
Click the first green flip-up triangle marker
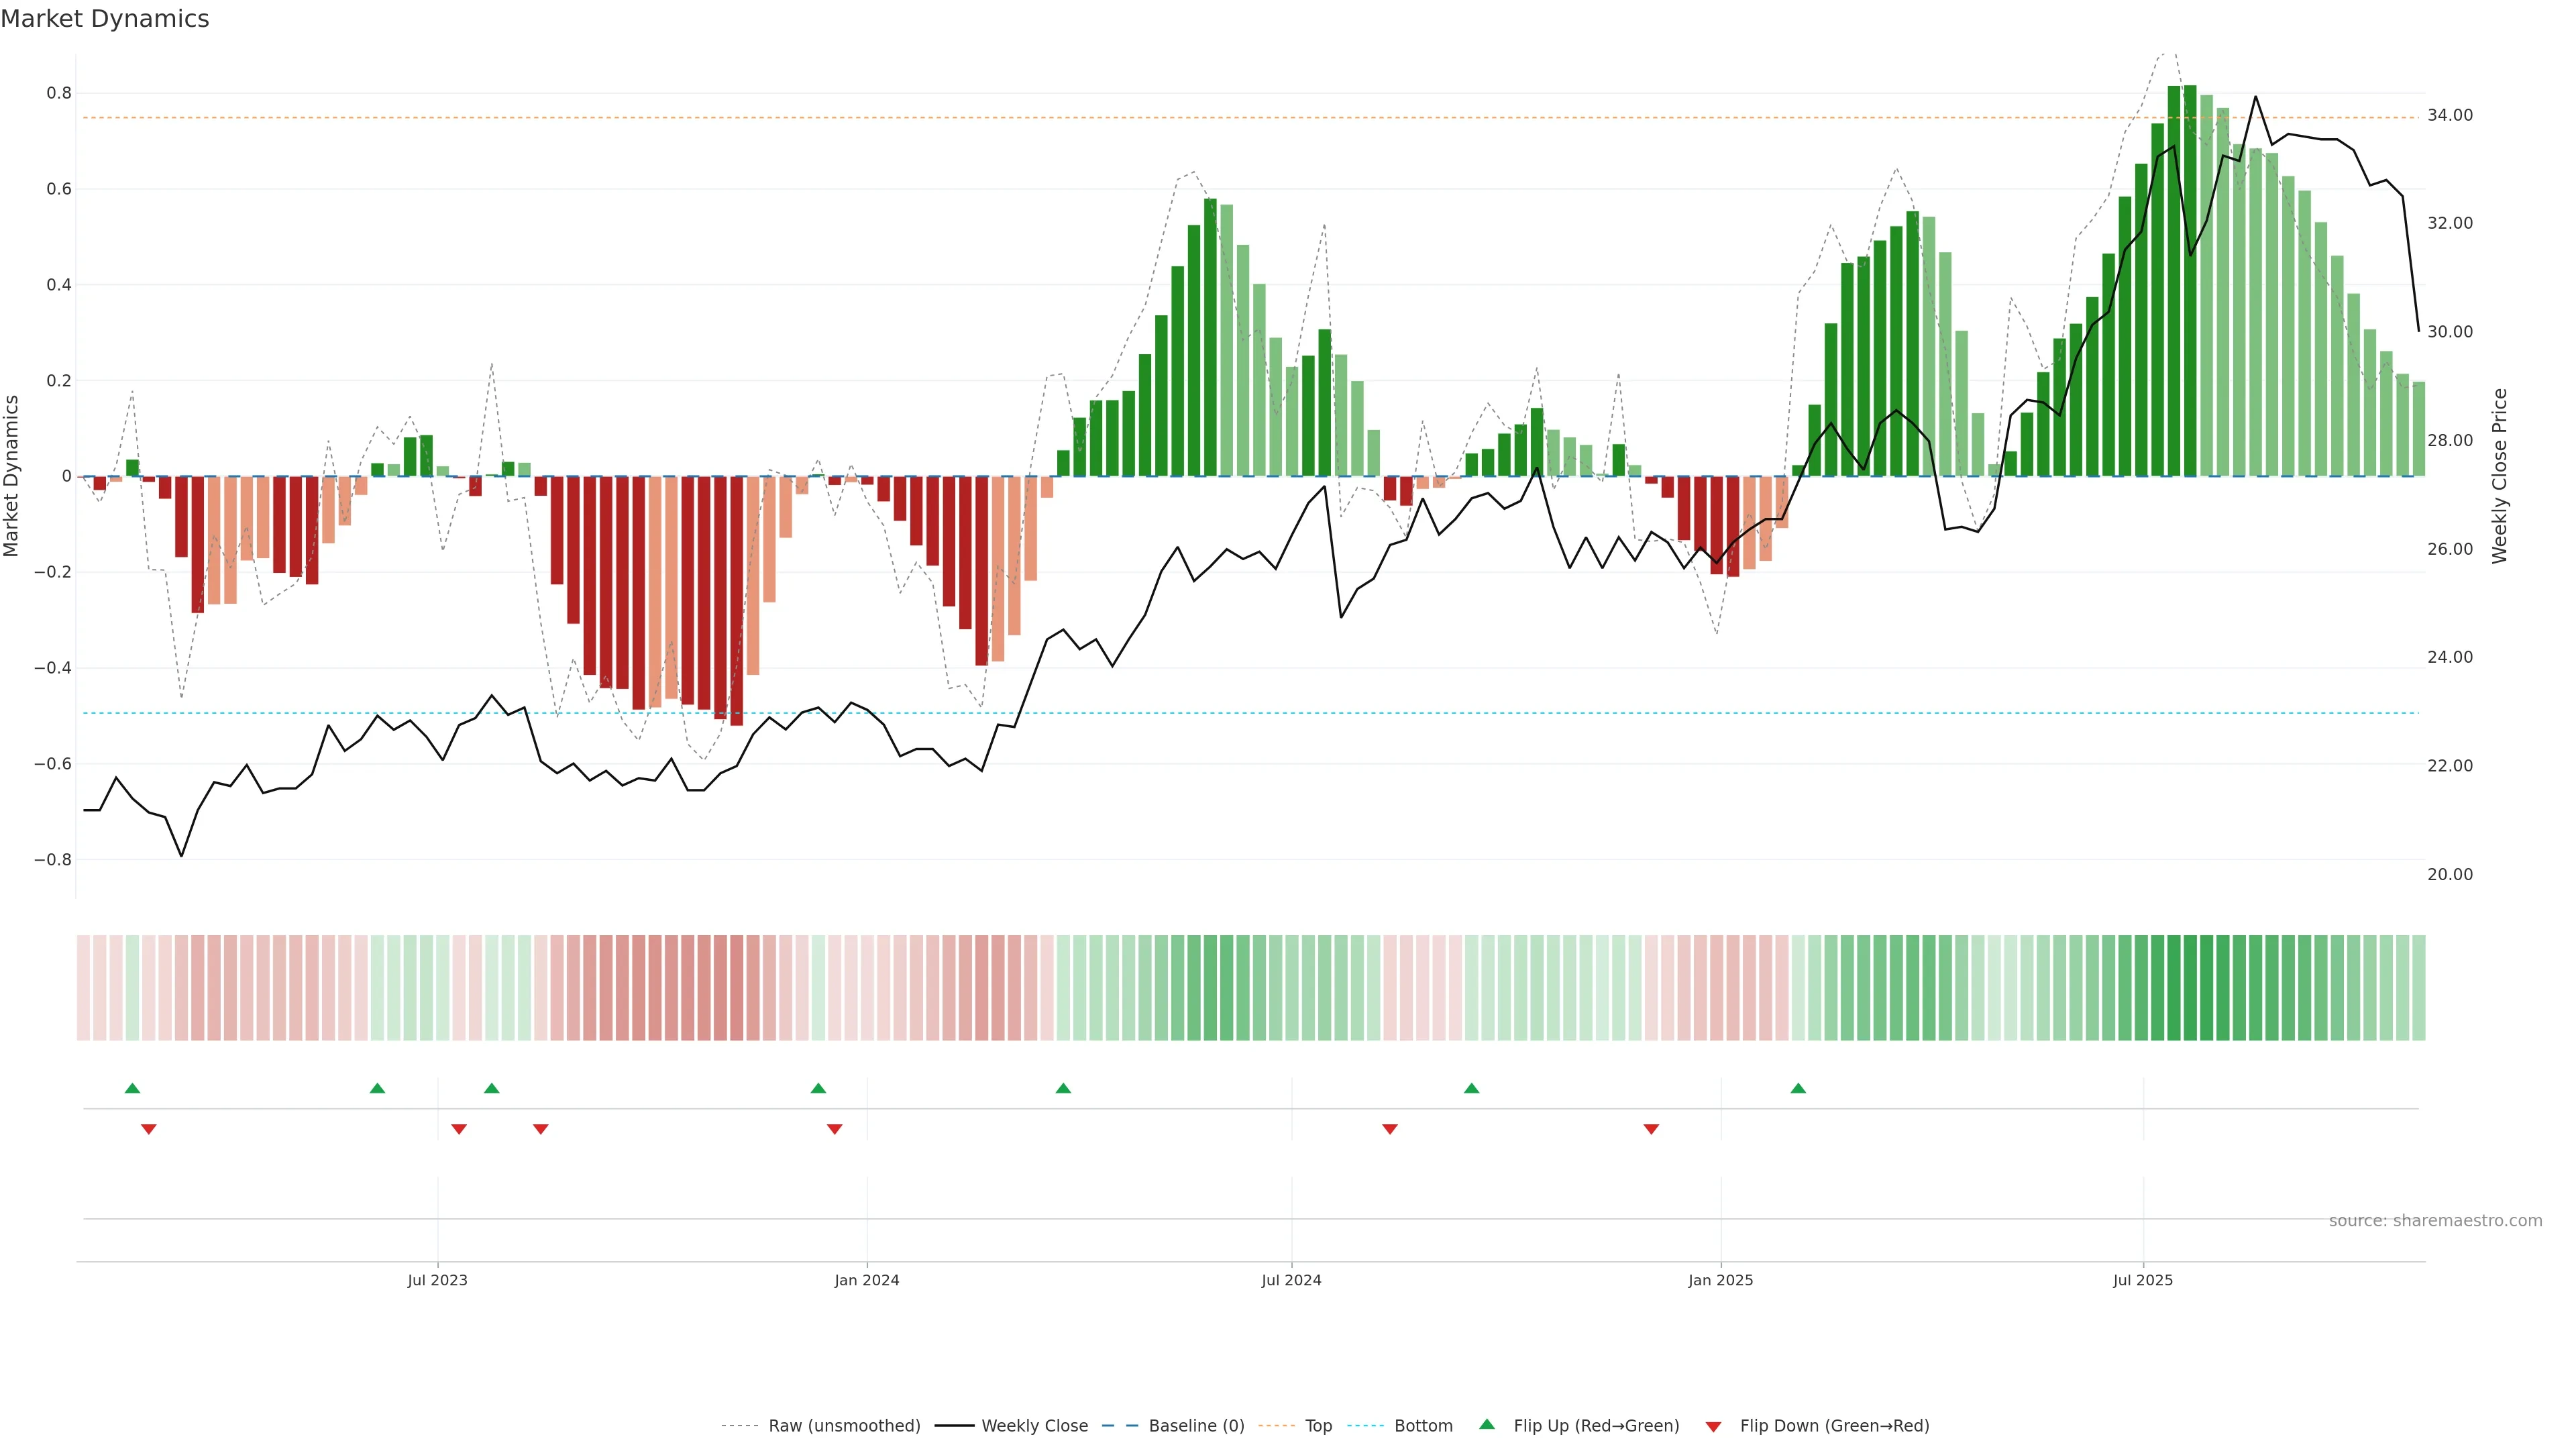(x=132, y=1088)
